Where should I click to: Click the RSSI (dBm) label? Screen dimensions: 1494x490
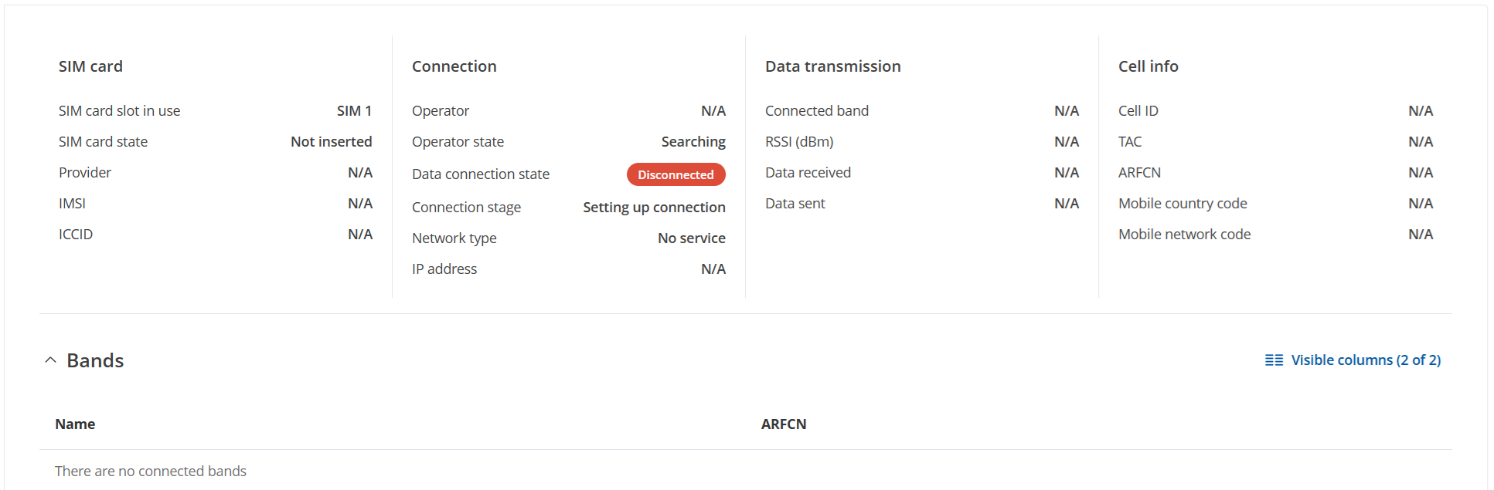(x=799, y=142)
